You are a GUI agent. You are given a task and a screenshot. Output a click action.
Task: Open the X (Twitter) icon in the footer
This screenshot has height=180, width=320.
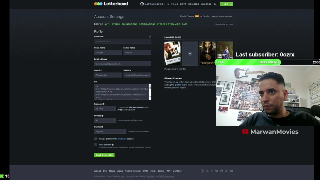(x=212, y=171)
